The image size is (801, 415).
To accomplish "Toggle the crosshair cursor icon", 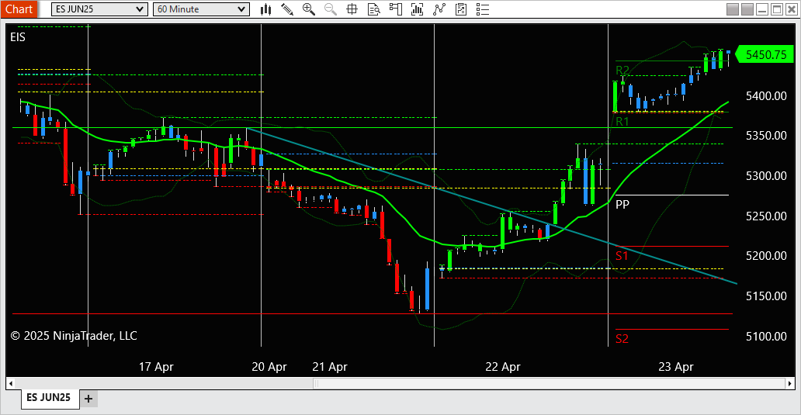I will coord(352,9).
